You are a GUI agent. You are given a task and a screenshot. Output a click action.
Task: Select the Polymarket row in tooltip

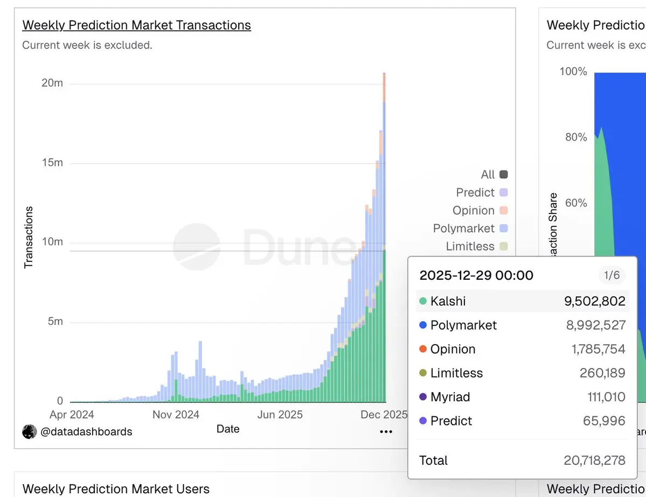[x=522, y=325]
